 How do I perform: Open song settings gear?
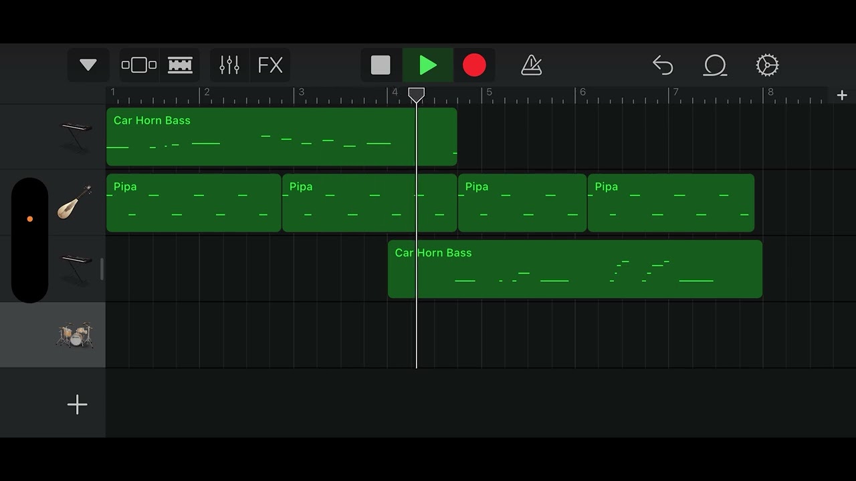pos(767,65)
